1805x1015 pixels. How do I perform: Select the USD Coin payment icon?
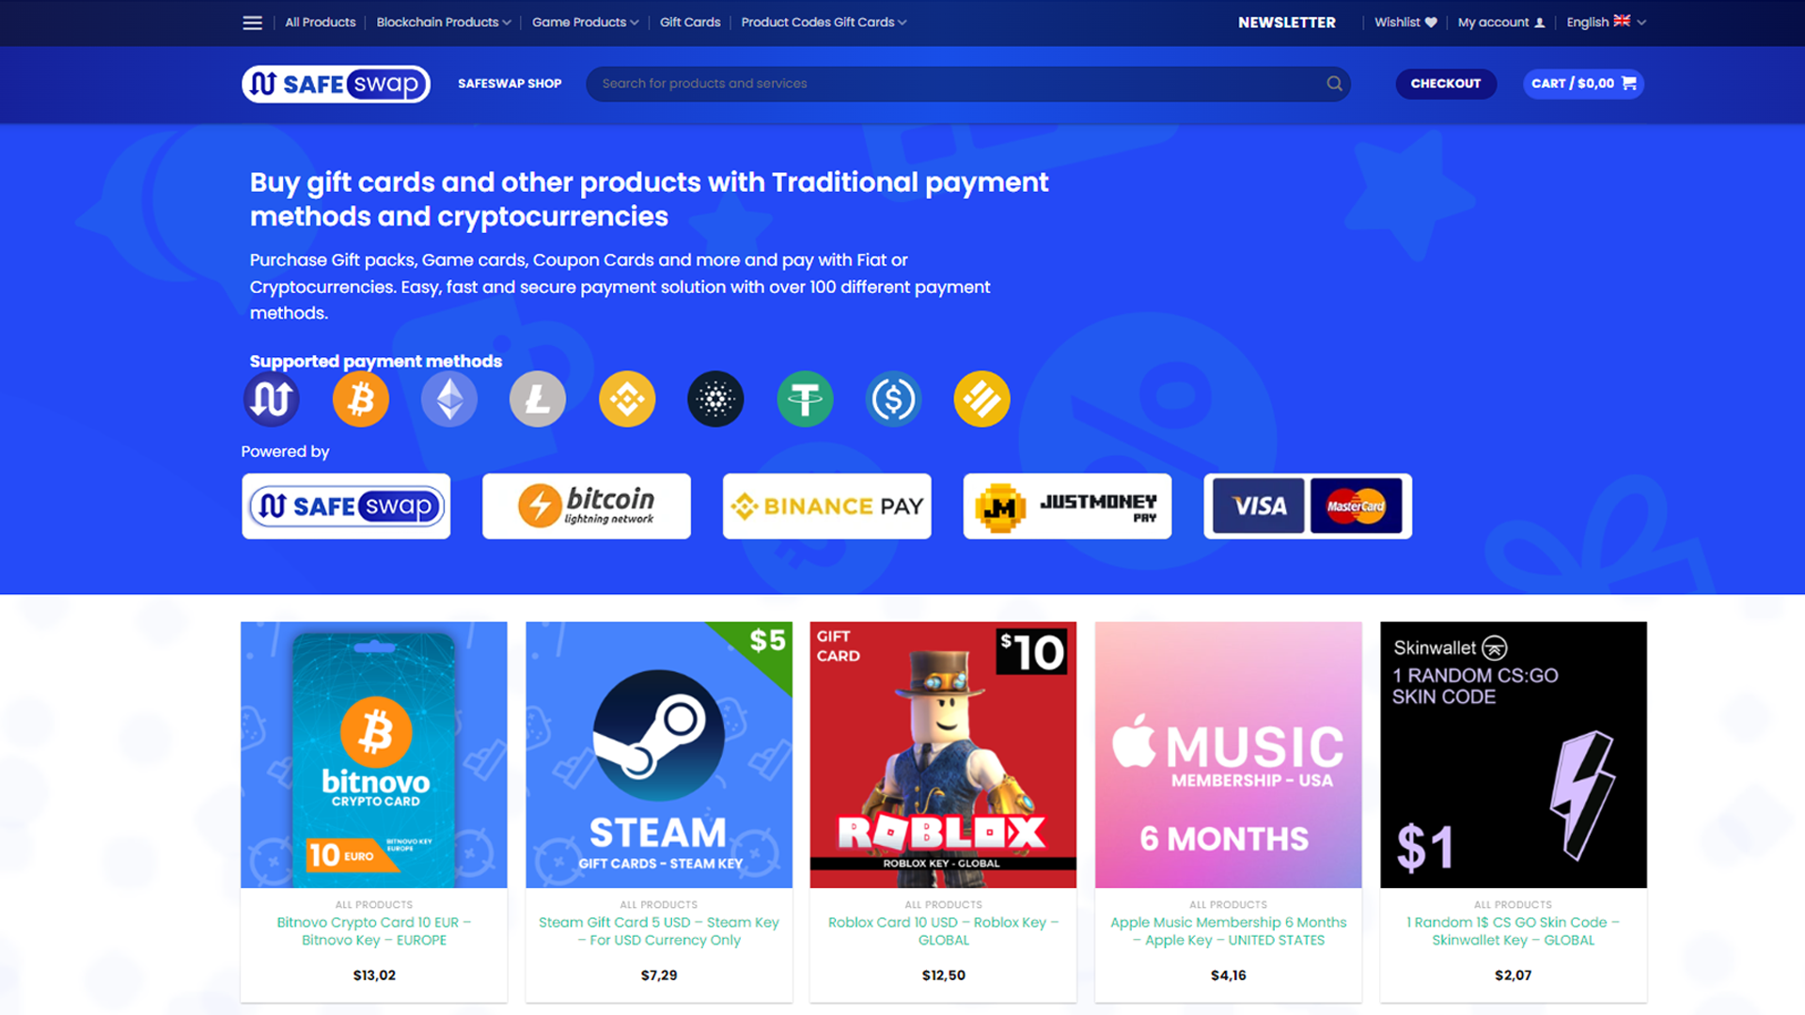(x=893, y=399)
